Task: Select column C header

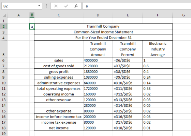Action: 59,15
